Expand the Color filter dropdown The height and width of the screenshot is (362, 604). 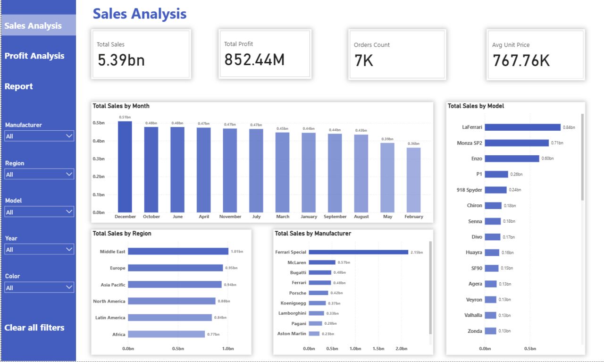coord(39,287)
